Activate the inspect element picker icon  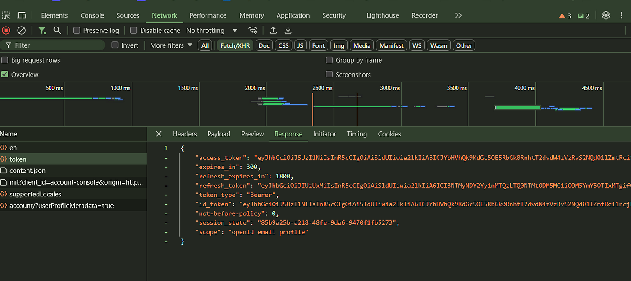6,15
